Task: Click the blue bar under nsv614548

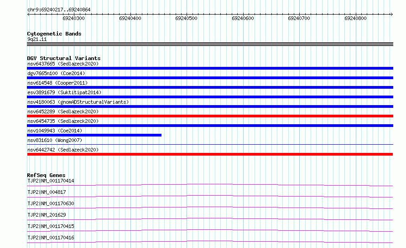Action: (210, 87)
